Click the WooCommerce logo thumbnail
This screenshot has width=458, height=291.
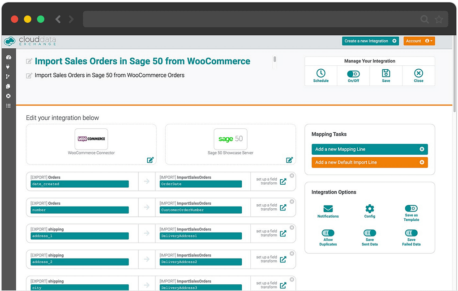(91, 139)
